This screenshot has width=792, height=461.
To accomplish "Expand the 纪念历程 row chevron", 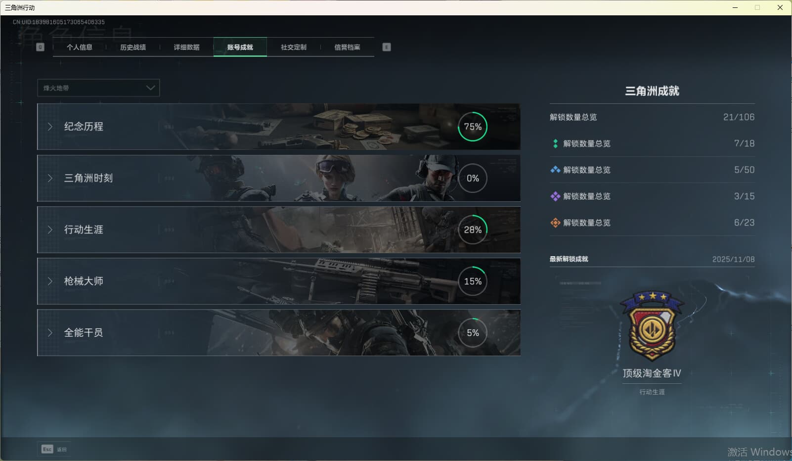I will (50, 127).
